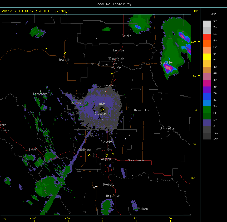Viewport: 227px width, 222px height.
Task: Click the blue storm core northeast of Ponoka
Action: [137, 27]
